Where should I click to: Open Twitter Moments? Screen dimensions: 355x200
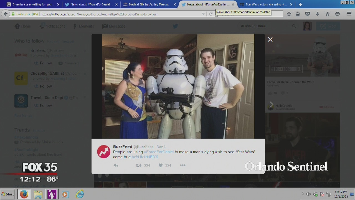(x=83, y=26)
